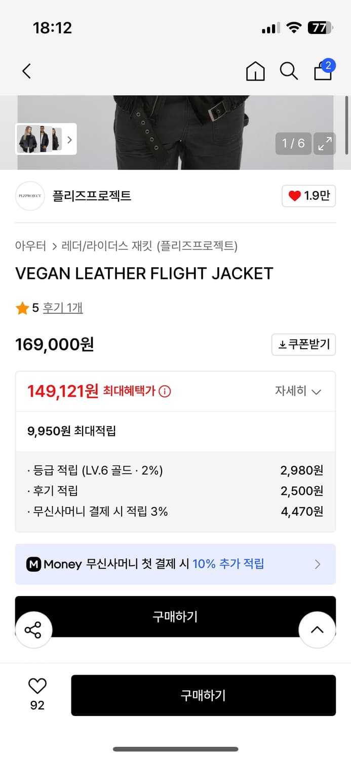Expand product image to fullscreen

[x=324, y=144]
